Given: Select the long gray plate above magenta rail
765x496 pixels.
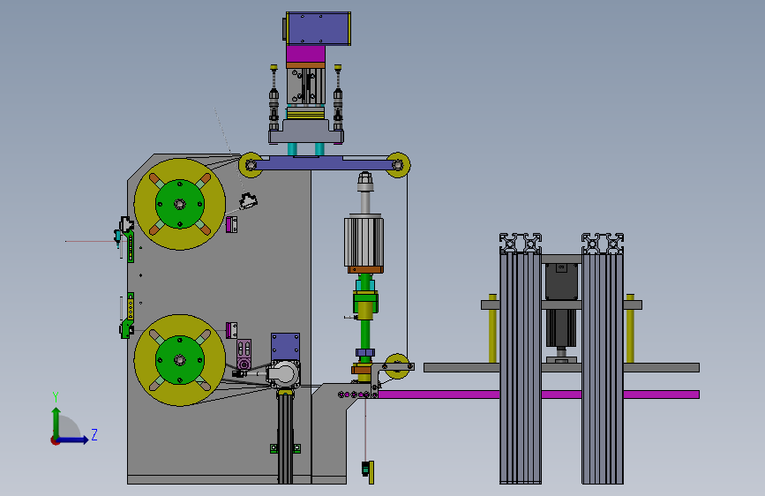Looking at the screenshot, I should 561,368.
